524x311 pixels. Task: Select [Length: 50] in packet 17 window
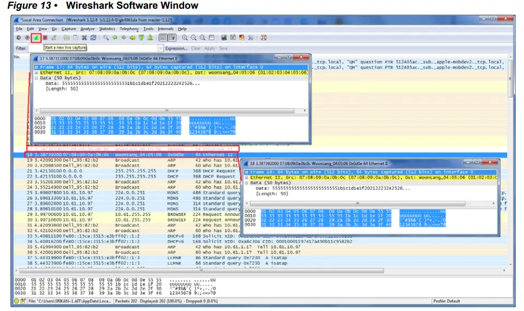[62, 89]
